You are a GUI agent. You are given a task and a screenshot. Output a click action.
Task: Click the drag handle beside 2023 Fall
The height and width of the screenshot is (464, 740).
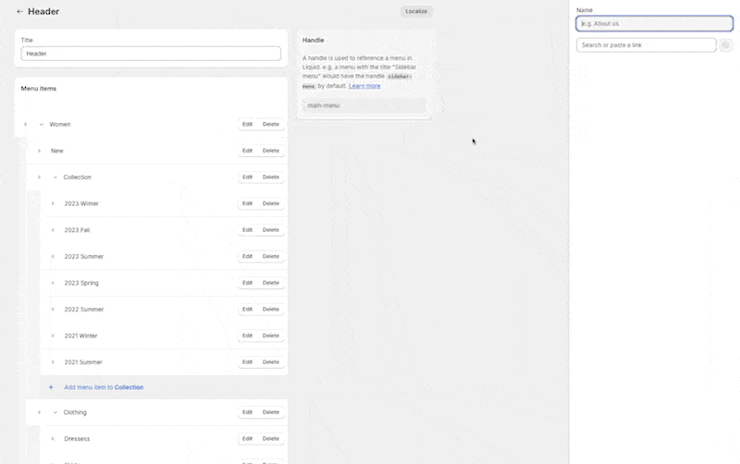coord(53,230)
